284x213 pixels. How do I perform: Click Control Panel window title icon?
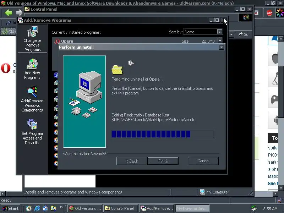pos(27,9)
